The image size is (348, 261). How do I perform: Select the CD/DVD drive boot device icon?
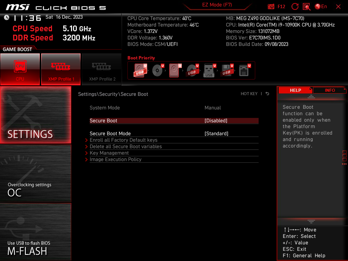tap(158, 70)
